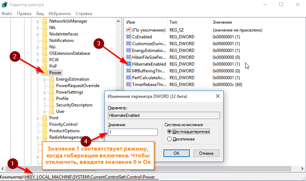
Task: Click (значение не присвоено) cell
Action: point(237,30)
